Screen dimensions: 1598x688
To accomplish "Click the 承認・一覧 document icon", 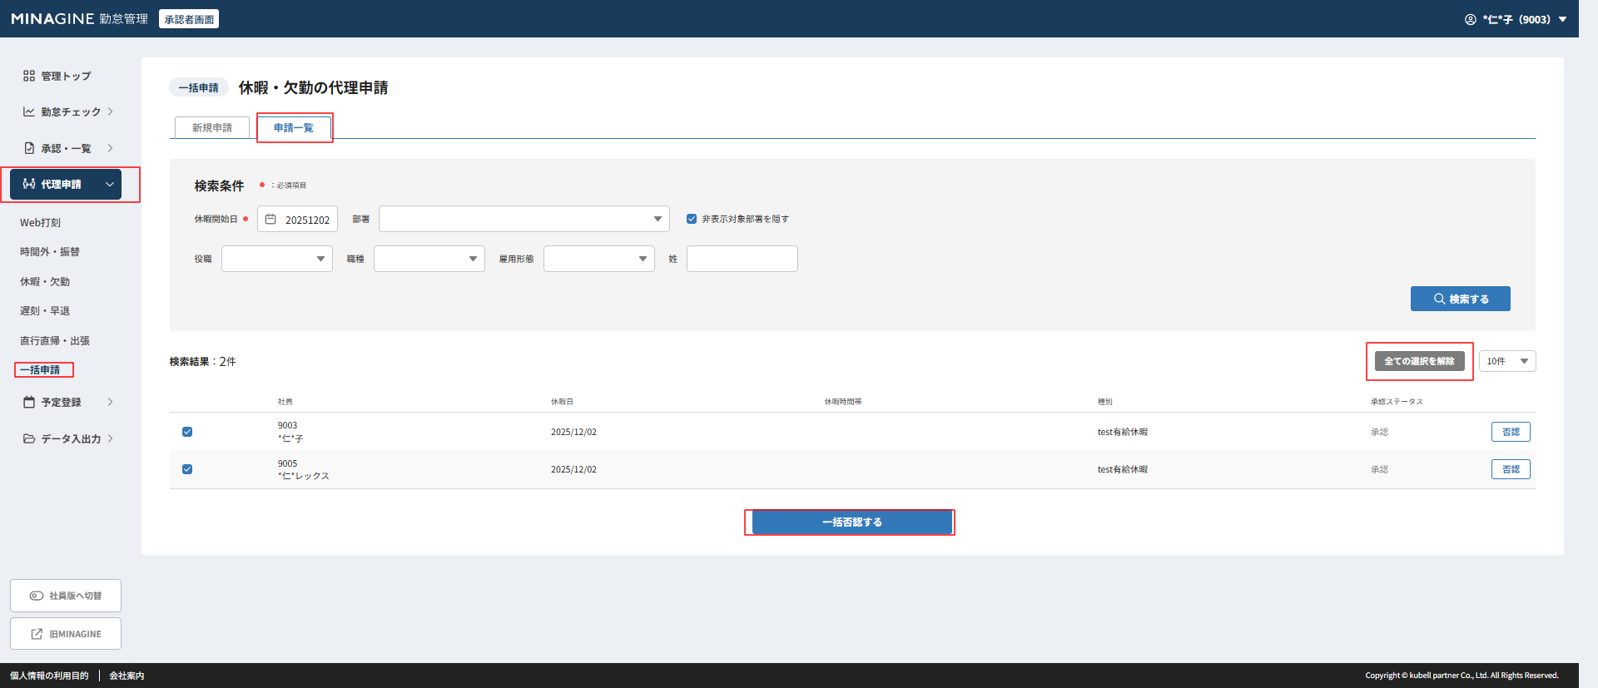I will (29, 148).
